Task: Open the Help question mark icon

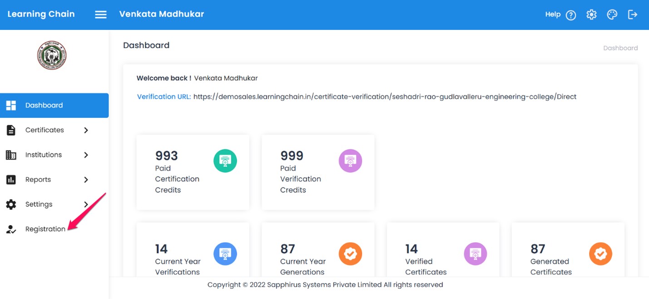Action: (x=571, y=15)
